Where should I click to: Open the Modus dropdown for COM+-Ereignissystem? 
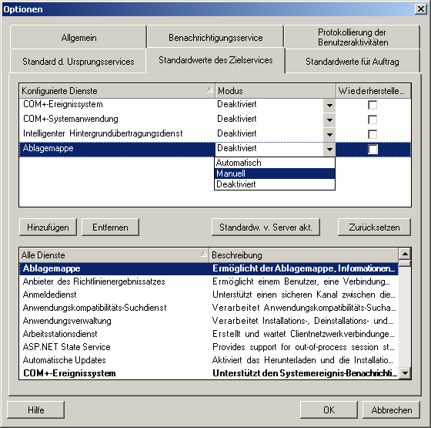(329, 105)
